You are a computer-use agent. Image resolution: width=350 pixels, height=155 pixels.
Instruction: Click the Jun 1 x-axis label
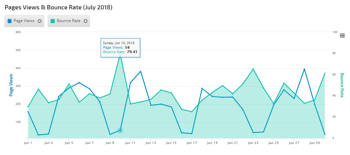(x=28, y=143)
